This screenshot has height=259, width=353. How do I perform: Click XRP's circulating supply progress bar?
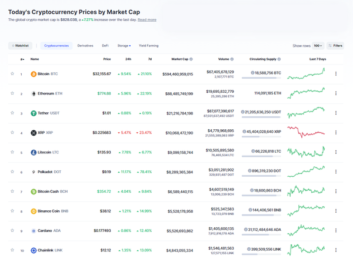pos(261,136)
